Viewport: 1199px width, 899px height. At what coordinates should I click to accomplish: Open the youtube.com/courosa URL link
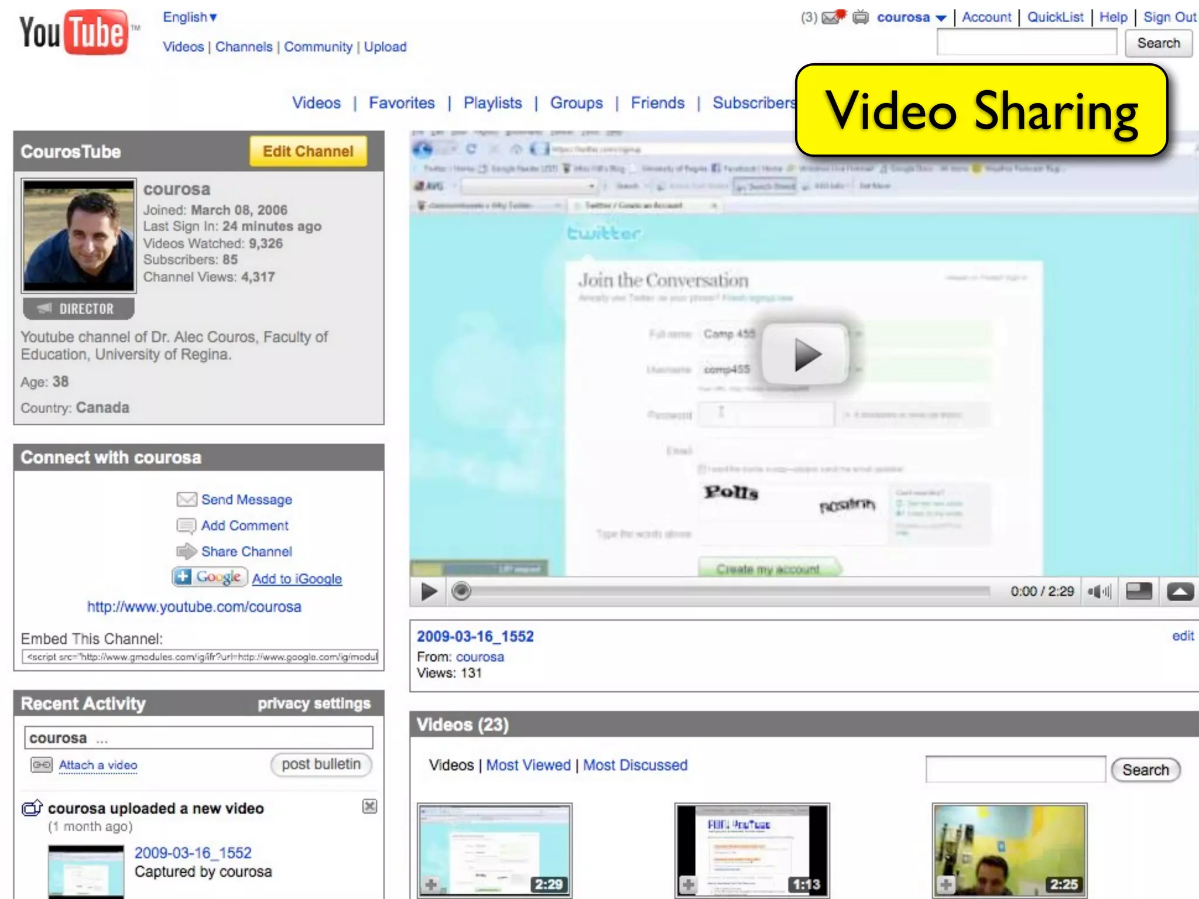(x=194, y=607)
